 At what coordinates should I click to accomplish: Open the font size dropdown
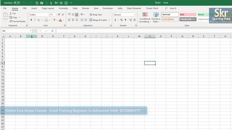click(56, 14)
